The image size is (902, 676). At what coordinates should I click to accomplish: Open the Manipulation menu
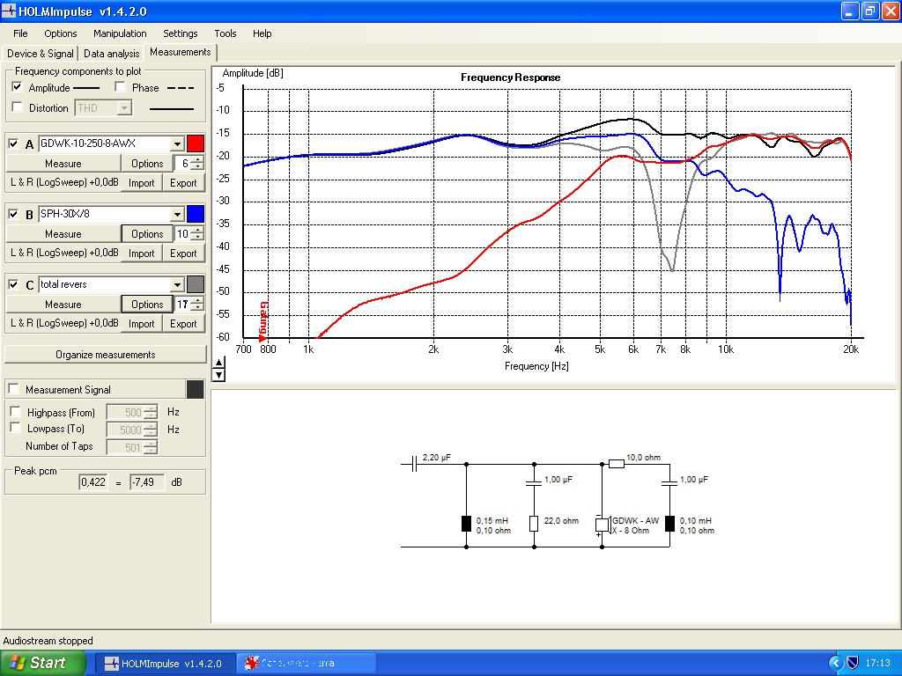[x=120, y=33]
